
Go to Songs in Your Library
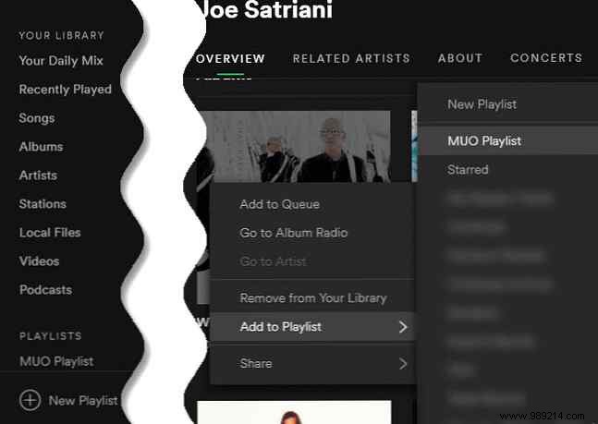pyautogui.click(x=37, y=118)
